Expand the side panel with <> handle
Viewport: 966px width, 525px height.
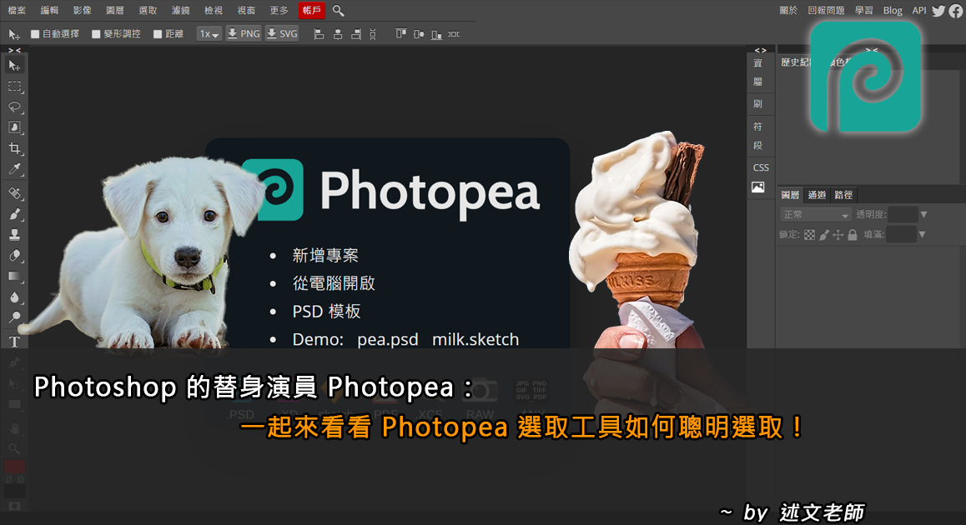[760, 51]
